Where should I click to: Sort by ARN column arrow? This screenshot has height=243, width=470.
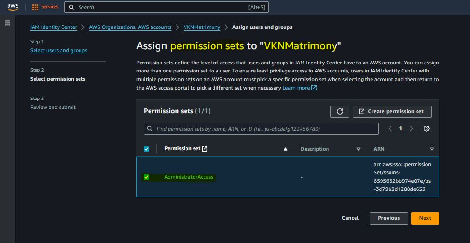[432, 149]
